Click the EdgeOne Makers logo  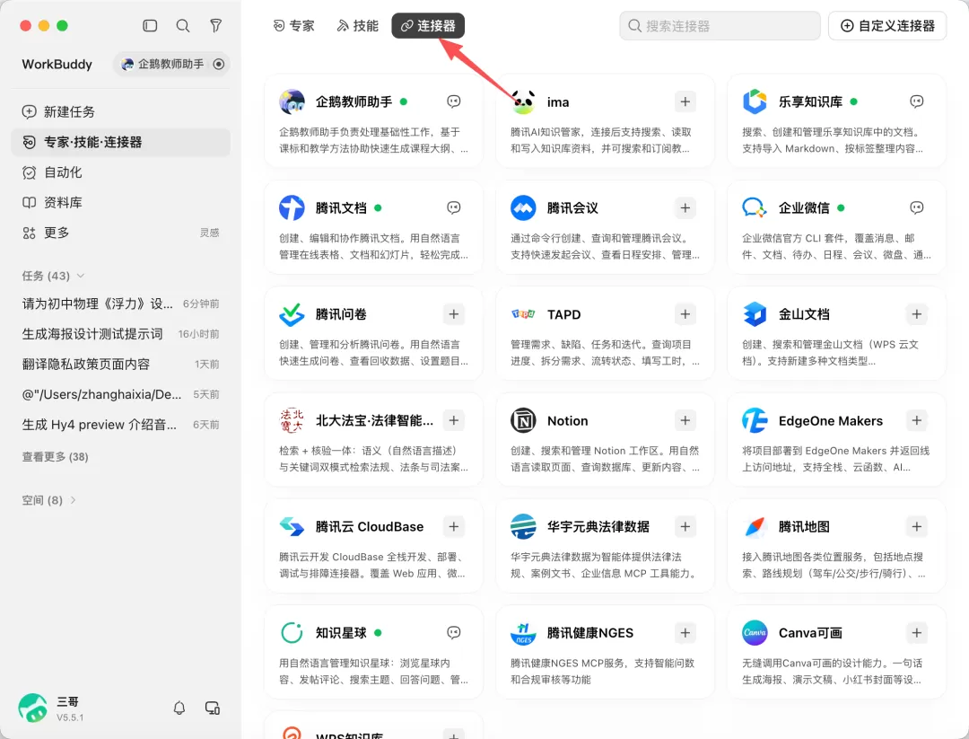coord(755,420)
